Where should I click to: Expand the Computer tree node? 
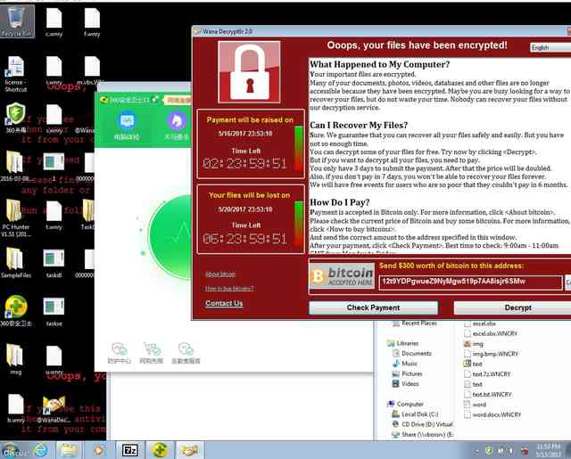[x=405, y=404]
